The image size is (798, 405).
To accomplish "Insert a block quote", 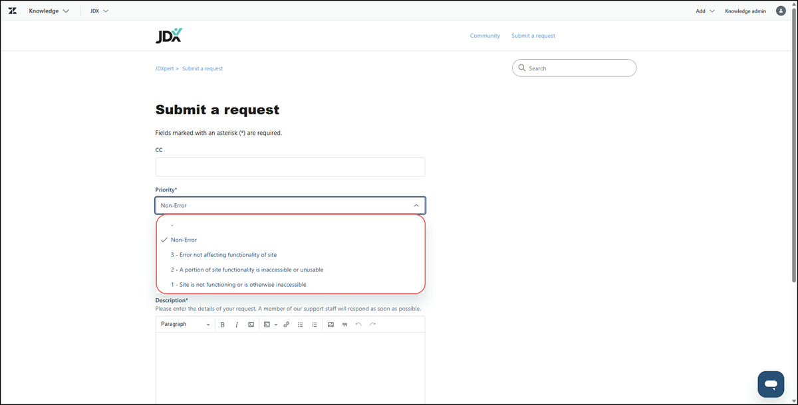I will 344,325.
